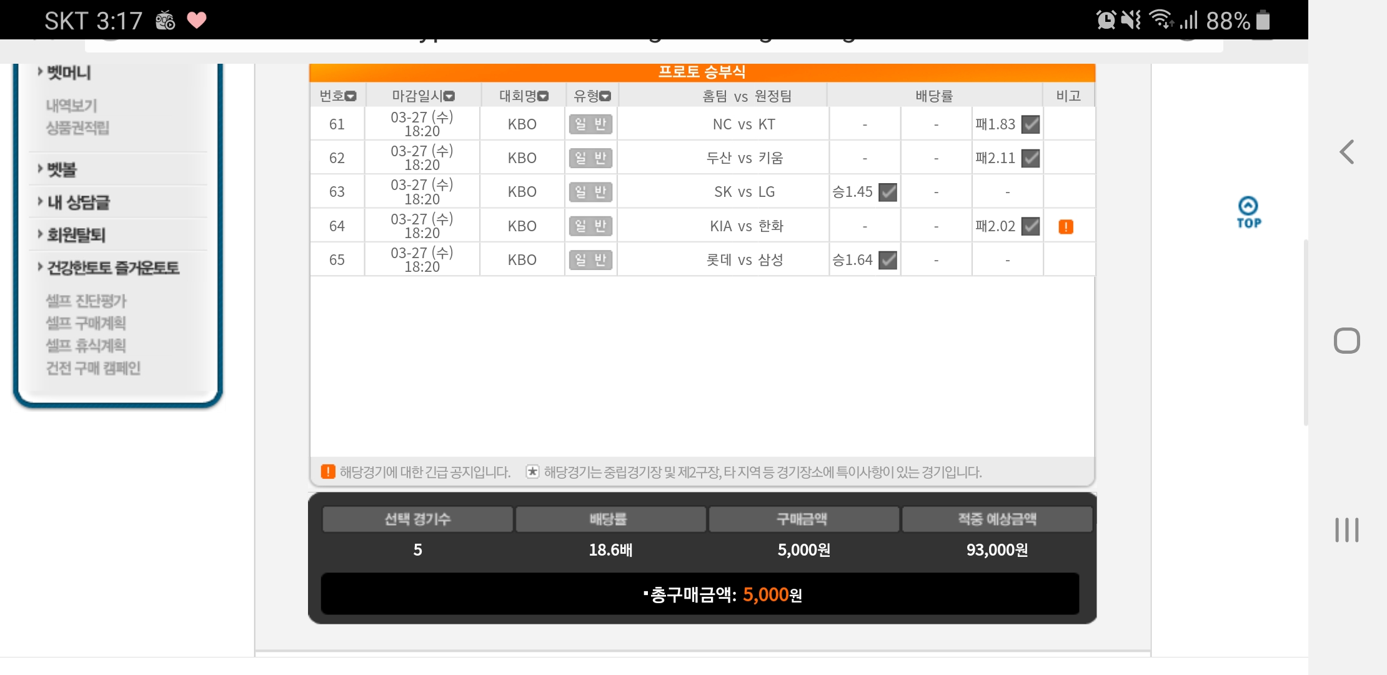The width and height of the screenshot is (1387, 675).
Task: Open the recent apps navigation button
Action: click(1347, 530)
